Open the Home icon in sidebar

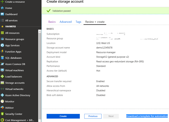(2, 8)
